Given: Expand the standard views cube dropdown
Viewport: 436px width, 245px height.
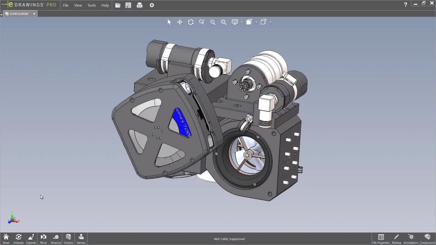Looking at the screenshot, I should [270, 22].
